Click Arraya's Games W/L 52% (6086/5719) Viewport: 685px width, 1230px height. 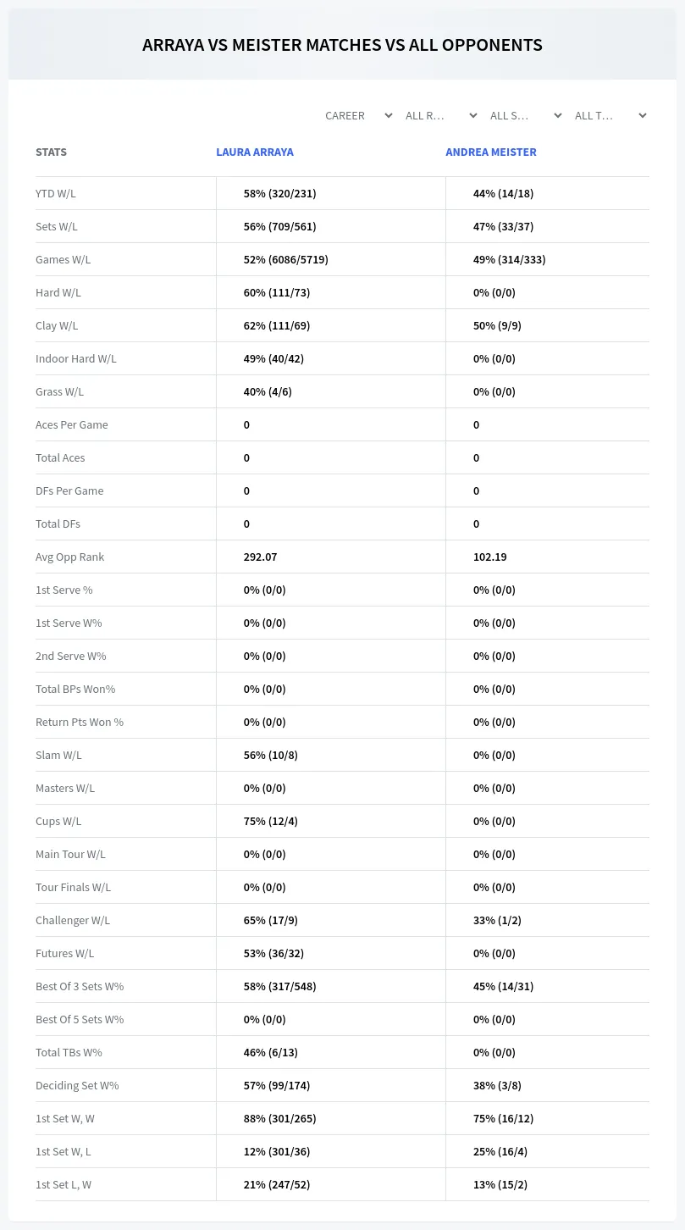(x=286, y=259)
